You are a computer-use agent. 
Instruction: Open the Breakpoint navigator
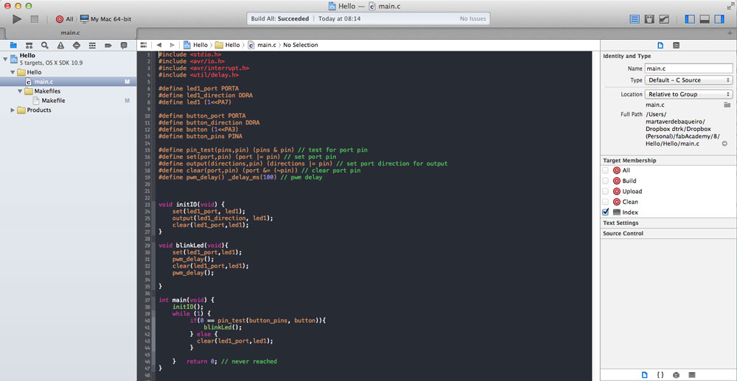(x=108, y=46)
